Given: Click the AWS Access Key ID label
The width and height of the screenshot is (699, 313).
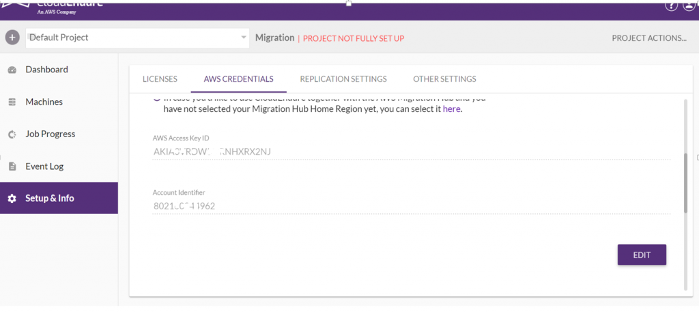Looking at the screenshot, I should [x=181, y=138].
